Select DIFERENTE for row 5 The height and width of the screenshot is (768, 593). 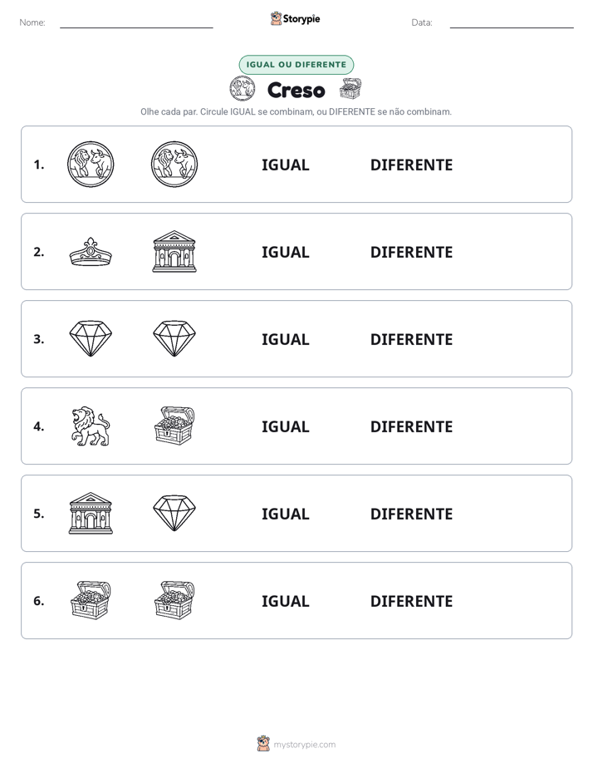tap(411, 514)
